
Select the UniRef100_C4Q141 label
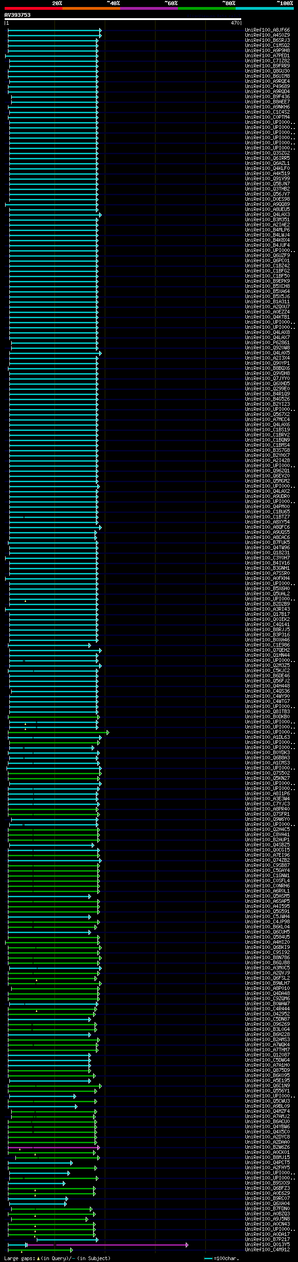[x=267, y=625]
